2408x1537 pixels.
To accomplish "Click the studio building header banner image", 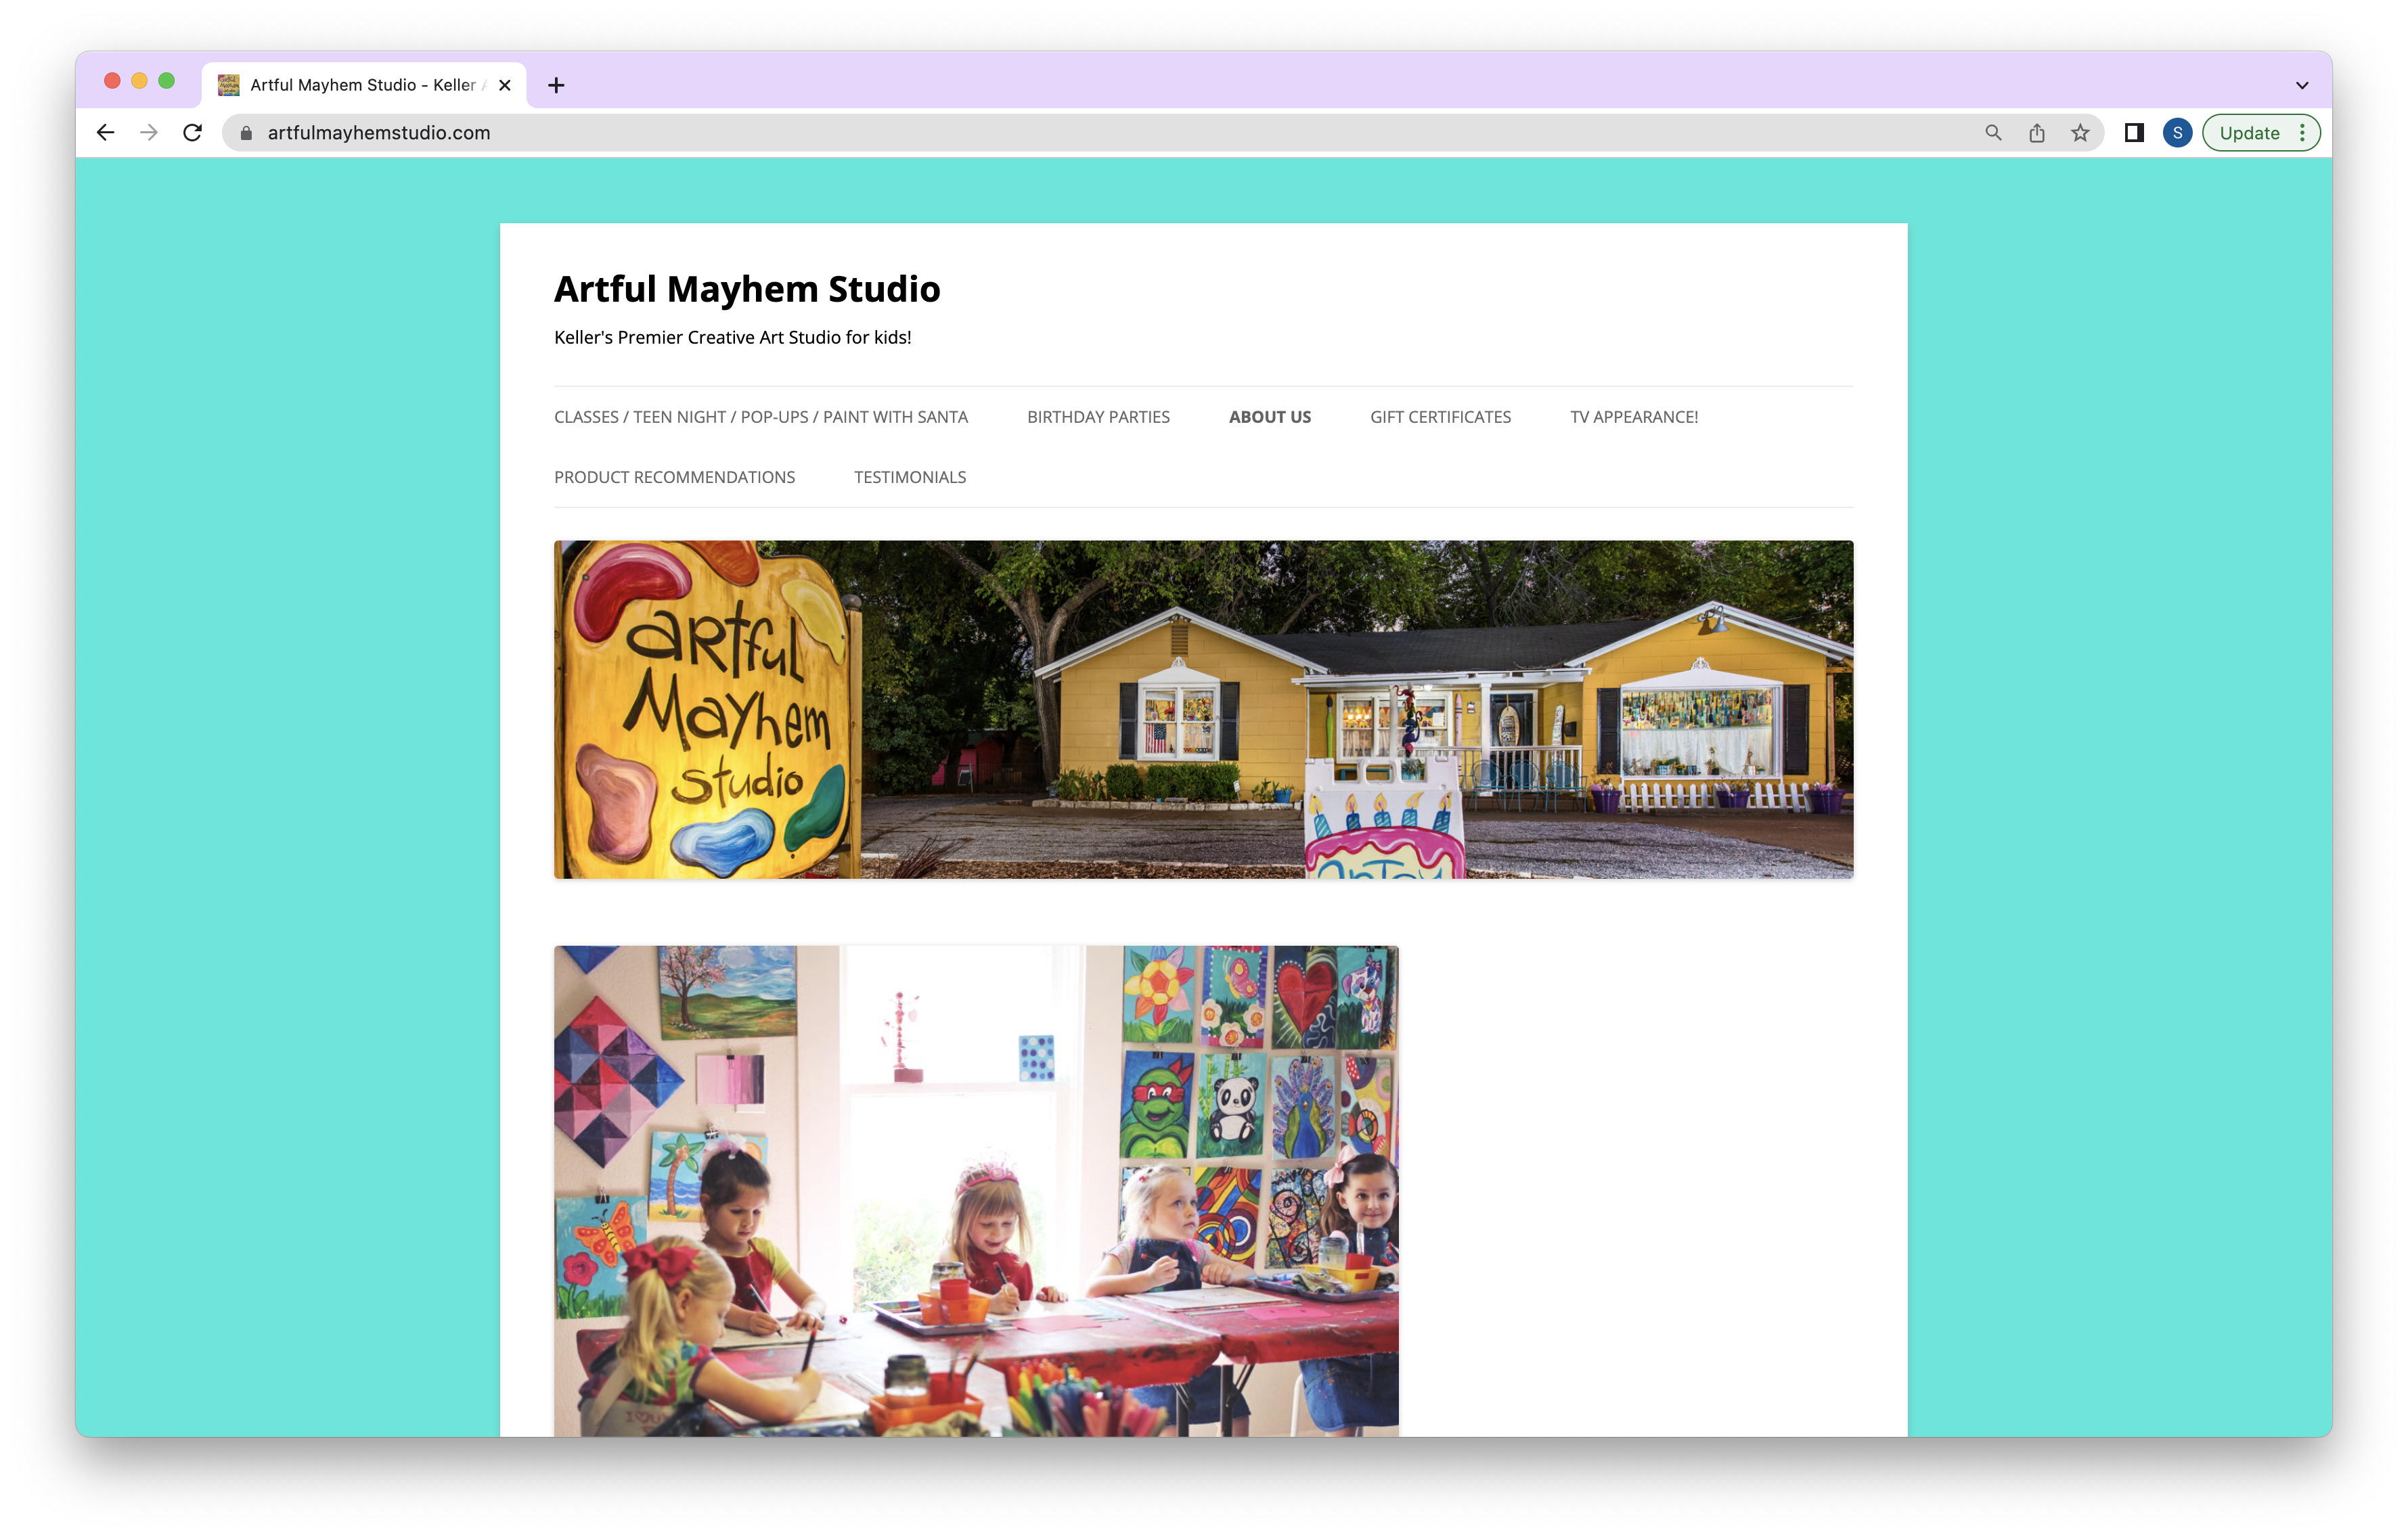I will click(x=1203, y=710).
